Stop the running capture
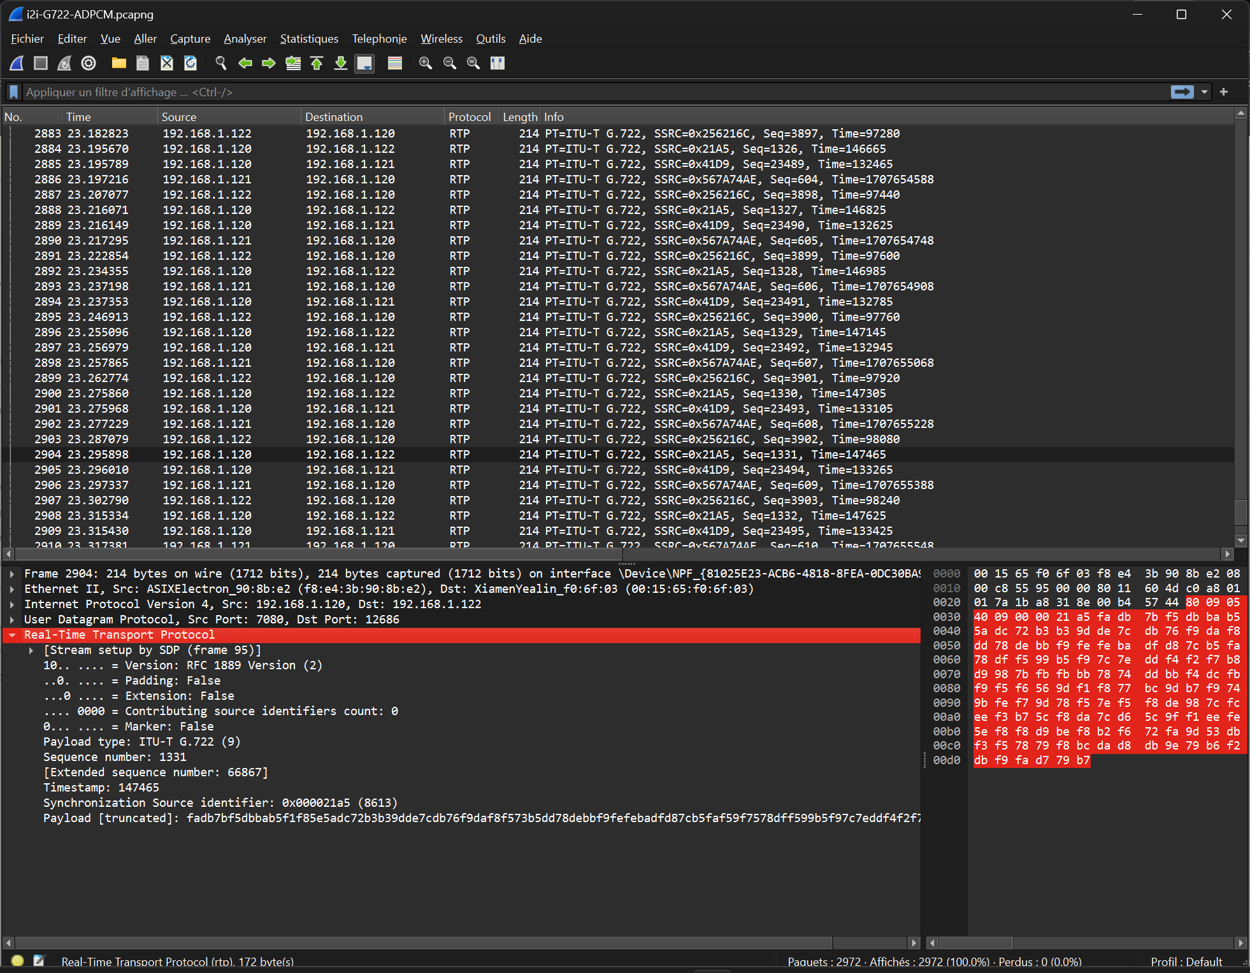Viewport: 1250px width, 973px height. [41, 63]
